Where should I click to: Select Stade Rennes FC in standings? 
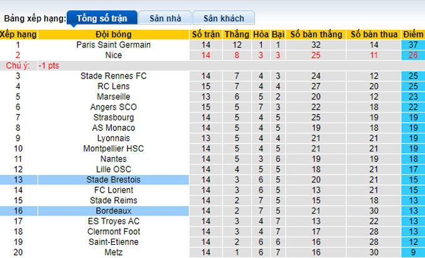114,76
